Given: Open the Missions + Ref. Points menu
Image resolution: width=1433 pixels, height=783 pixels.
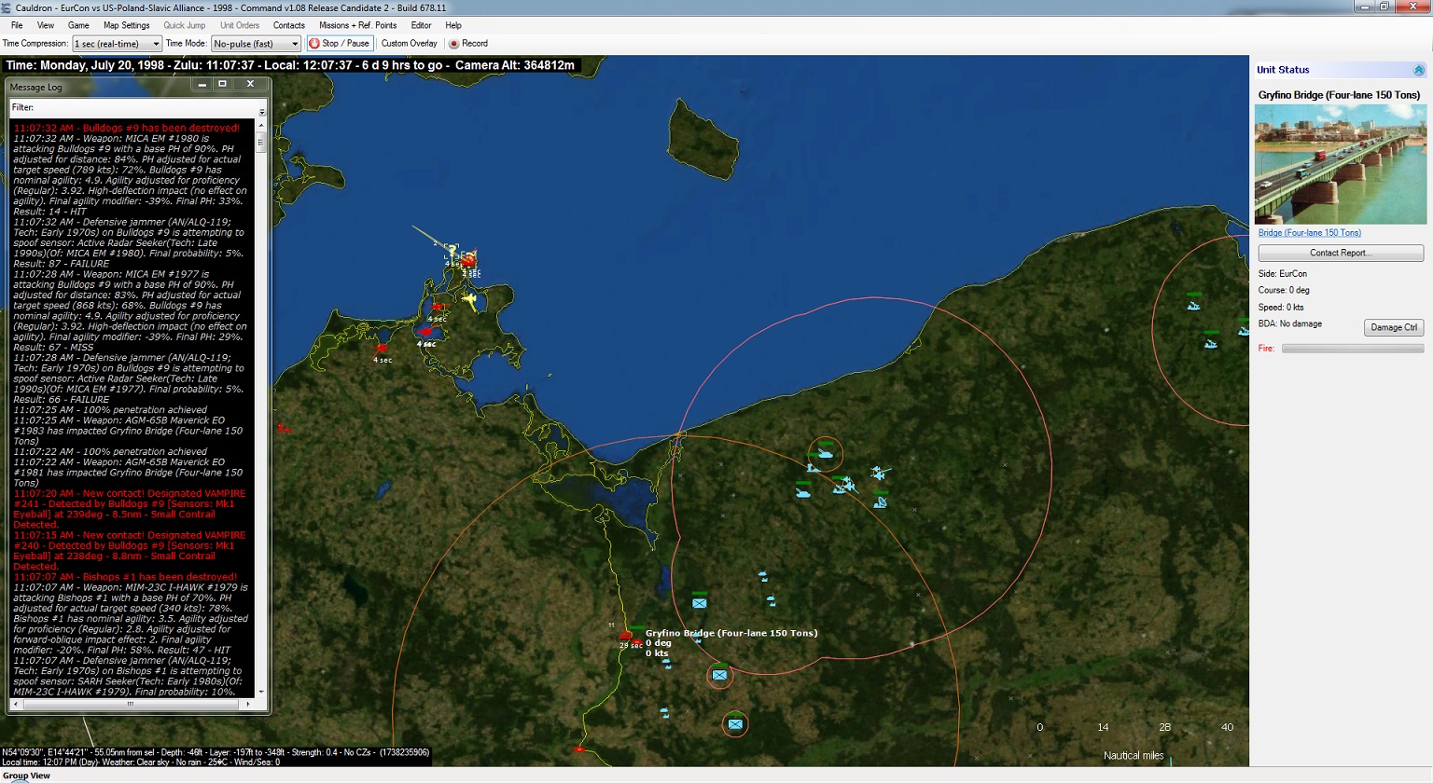Looking at the screenshot, I should (x=357, y=25).
